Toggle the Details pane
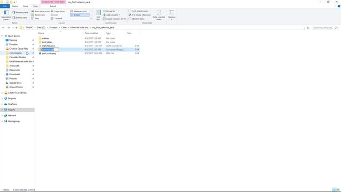341x192 pixels. pyautogui.click(x=20, y=18)
